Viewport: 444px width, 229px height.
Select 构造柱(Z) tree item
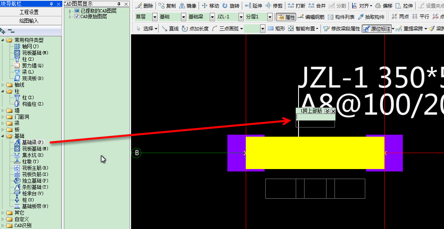click(29, 104)
